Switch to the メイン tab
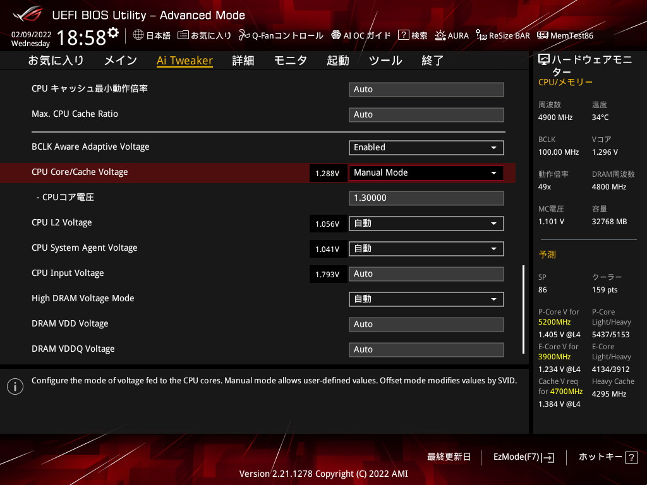The image size is (647, 485). pos(120,61)
